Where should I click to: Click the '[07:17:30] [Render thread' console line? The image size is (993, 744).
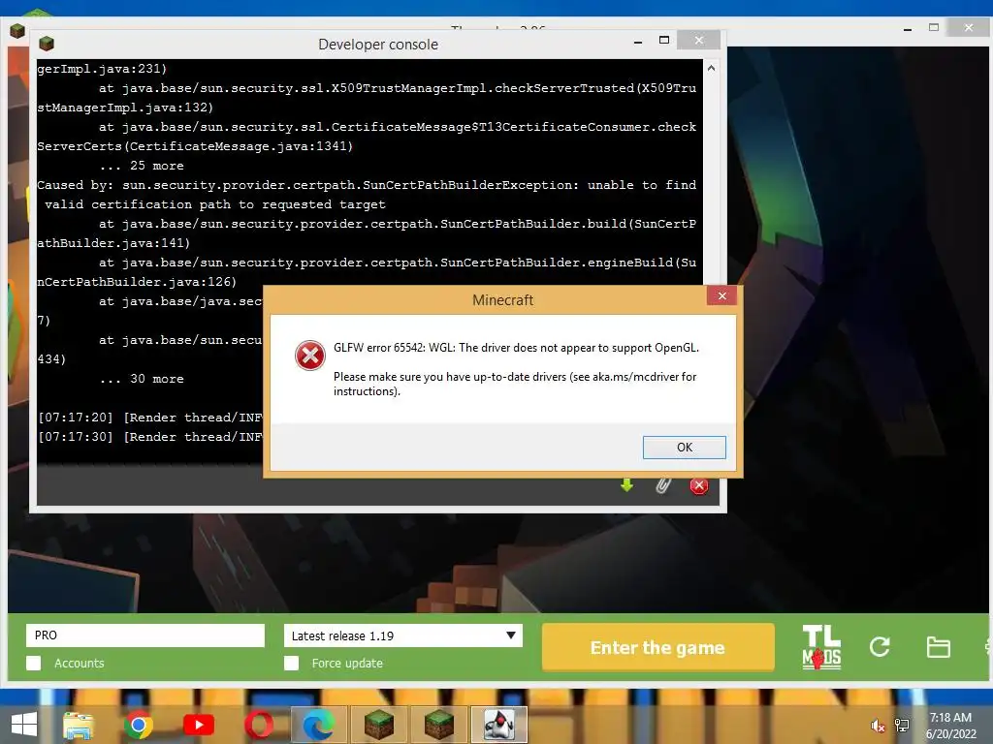(150, 437)
